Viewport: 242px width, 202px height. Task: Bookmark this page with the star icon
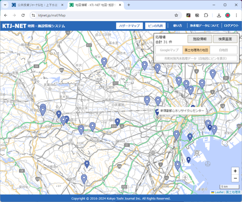coord(176,15)
